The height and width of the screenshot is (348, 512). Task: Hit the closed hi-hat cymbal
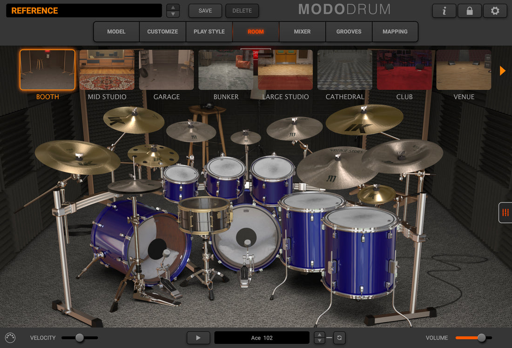(x=135, y=187)
